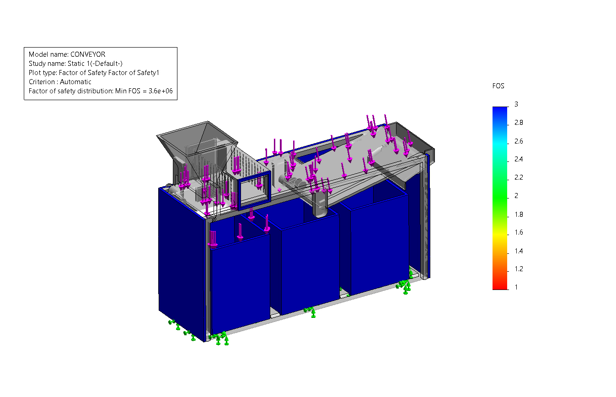Click the 'Plot type: Factor of Safety' line
Viewport: 616px width, 397px height.
coord(94,73)
